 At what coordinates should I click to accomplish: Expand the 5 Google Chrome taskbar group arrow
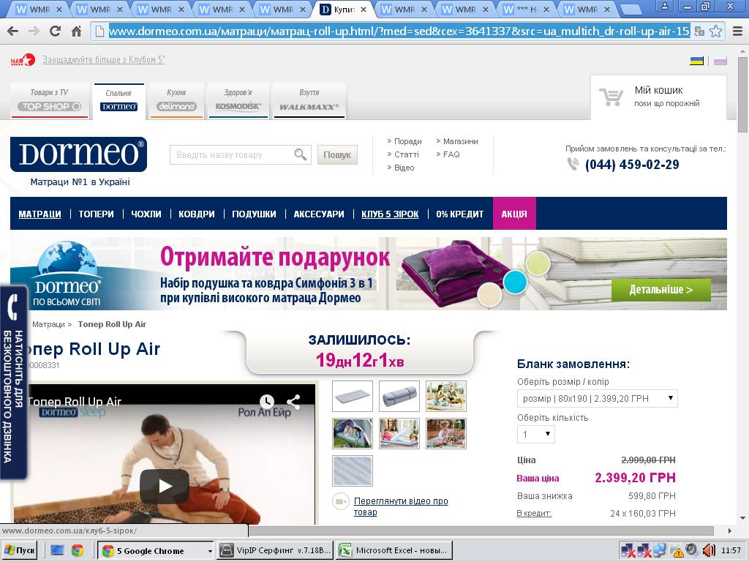210,551
